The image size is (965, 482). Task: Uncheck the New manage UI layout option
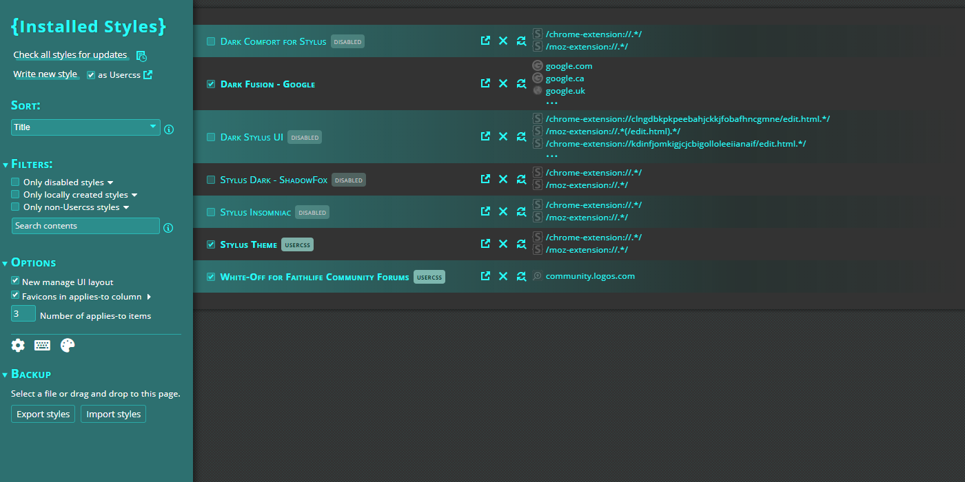[14, 280]
